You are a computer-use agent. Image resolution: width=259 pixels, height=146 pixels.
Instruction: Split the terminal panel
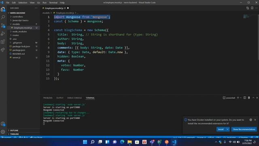point(244,98)
